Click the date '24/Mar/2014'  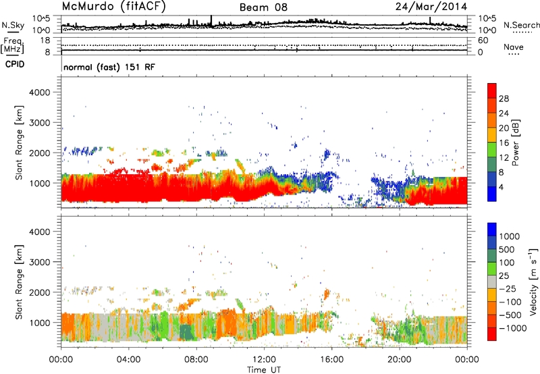point(431,7)
